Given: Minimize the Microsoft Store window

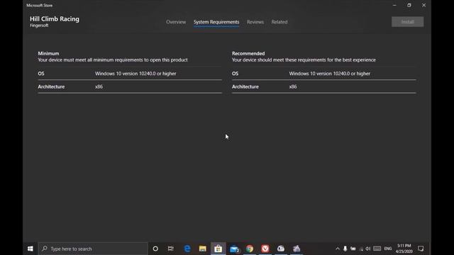Looking at the screenshot, I should (x=394, y=5).
